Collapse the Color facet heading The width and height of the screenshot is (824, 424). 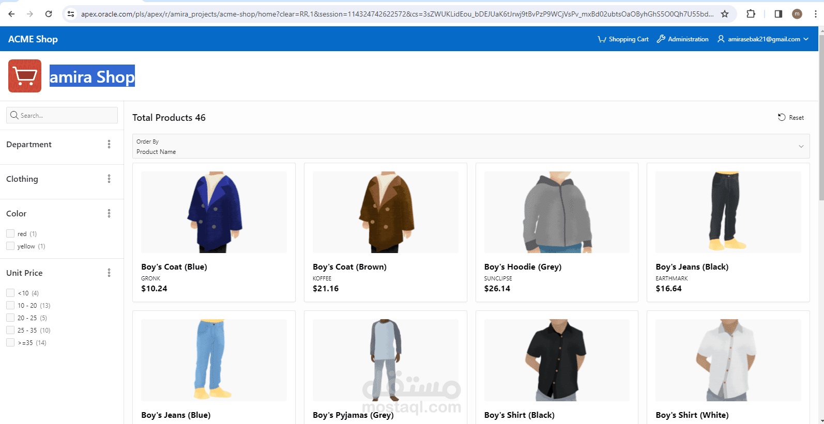pos(16,213)
